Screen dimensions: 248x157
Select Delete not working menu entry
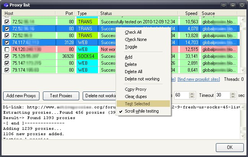[x=143, y=79]
